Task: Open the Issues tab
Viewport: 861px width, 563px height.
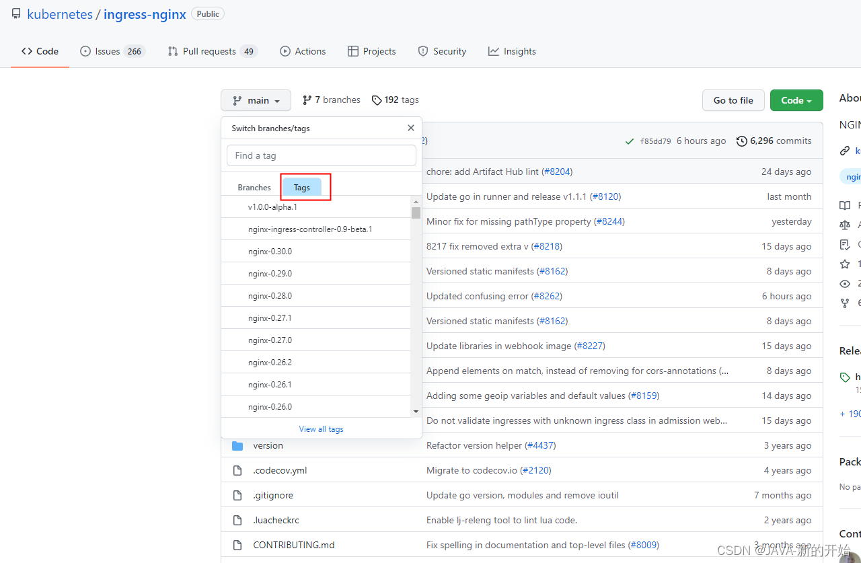Action: tap(113, 51)
